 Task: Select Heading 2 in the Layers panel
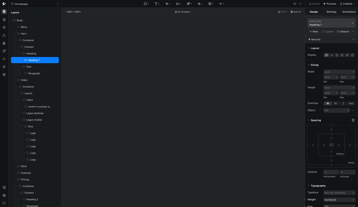(x=32, y=199)
